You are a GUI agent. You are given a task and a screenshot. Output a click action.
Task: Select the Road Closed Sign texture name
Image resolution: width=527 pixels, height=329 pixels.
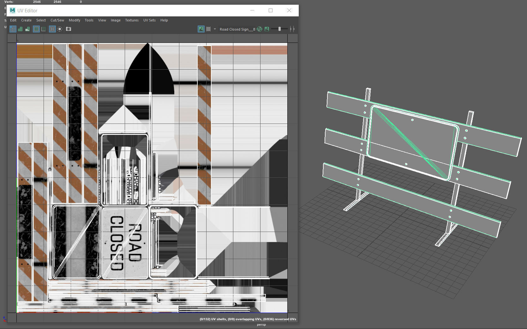[x=237, y=29]
